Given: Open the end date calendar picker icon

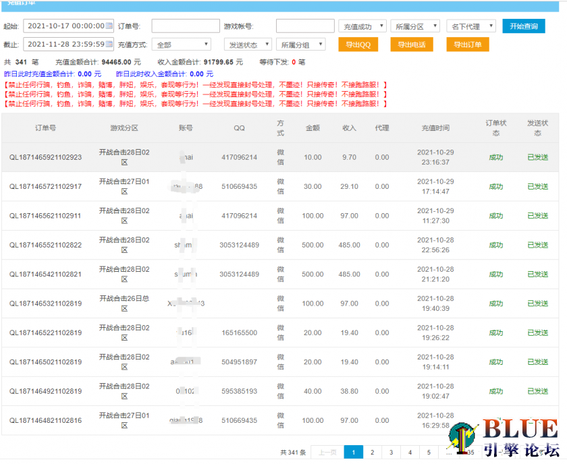Looking at the screenshot, I should [109, 45].
